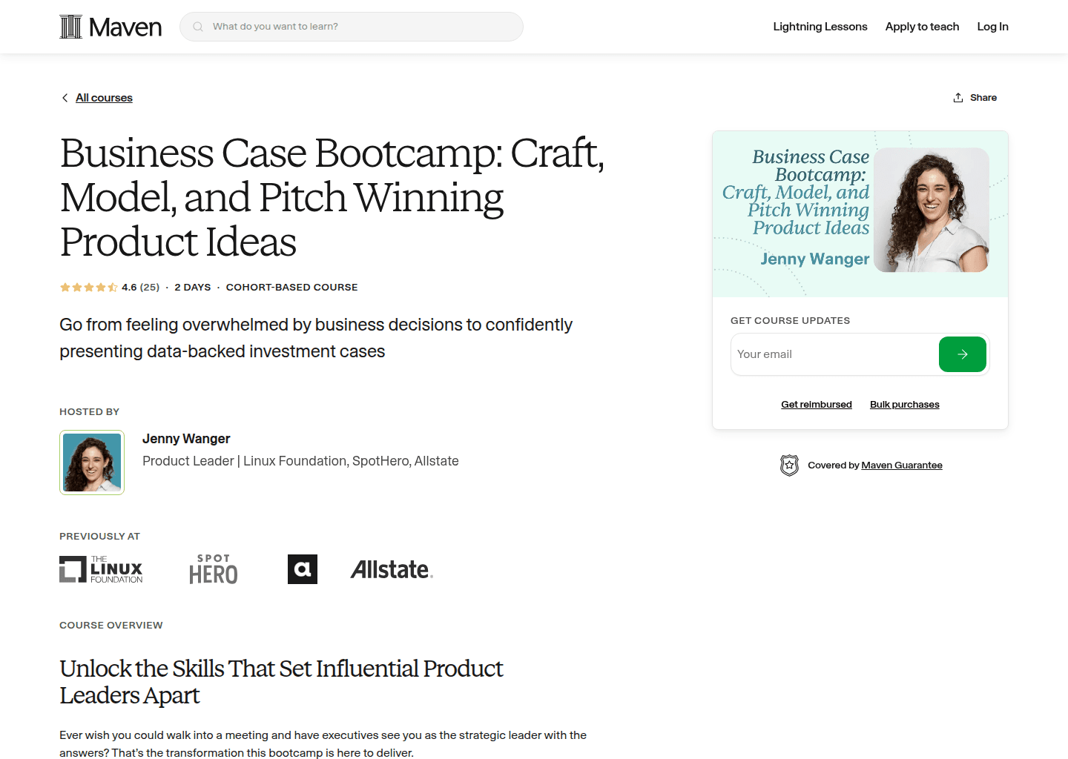Open the Bulk purchases link
The height and width of the screenshot is (759, 1068).
[904, 404]
